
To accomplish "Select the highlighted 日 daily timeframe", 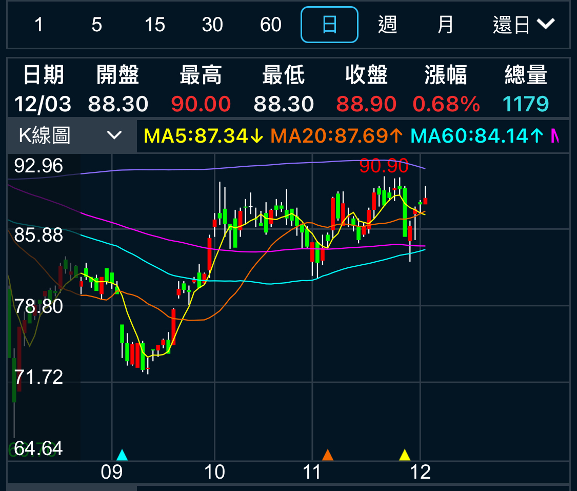I will [329, 25].
